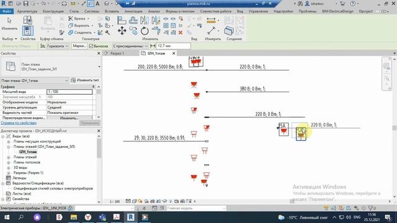Collapse the Графика properties group
397x223 pixels.
pos(94,87)
